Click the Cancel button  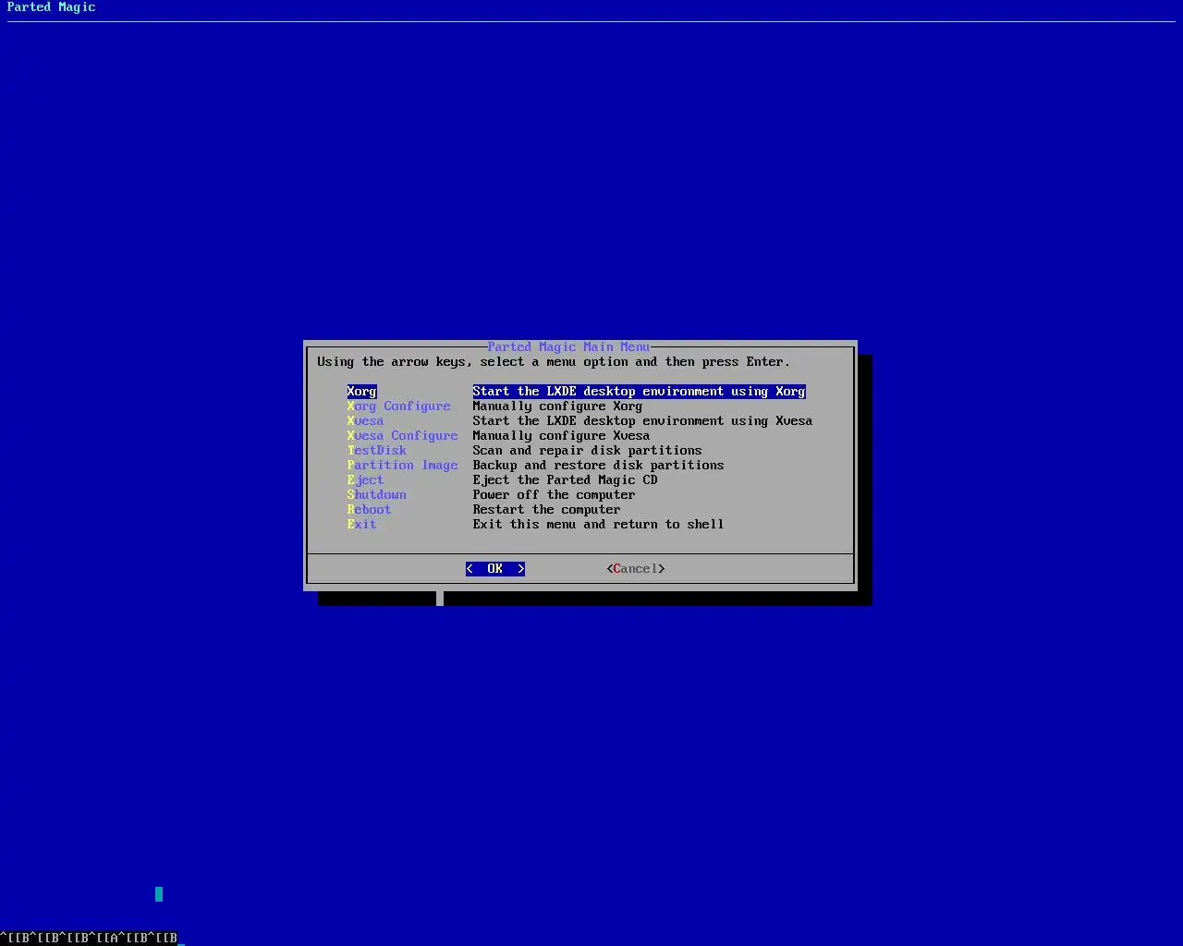tap(636, 569)
